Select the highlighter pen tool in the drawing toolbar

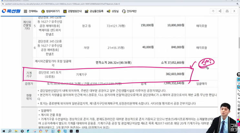pyautogui.click(x=239, y=87)
